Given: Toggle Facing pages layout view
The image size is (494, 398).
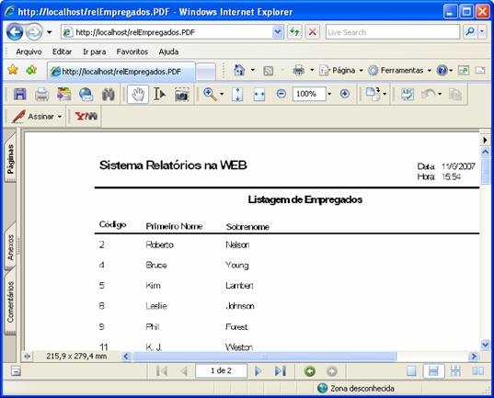Looking at the screenshot, I should pos(477,371).
